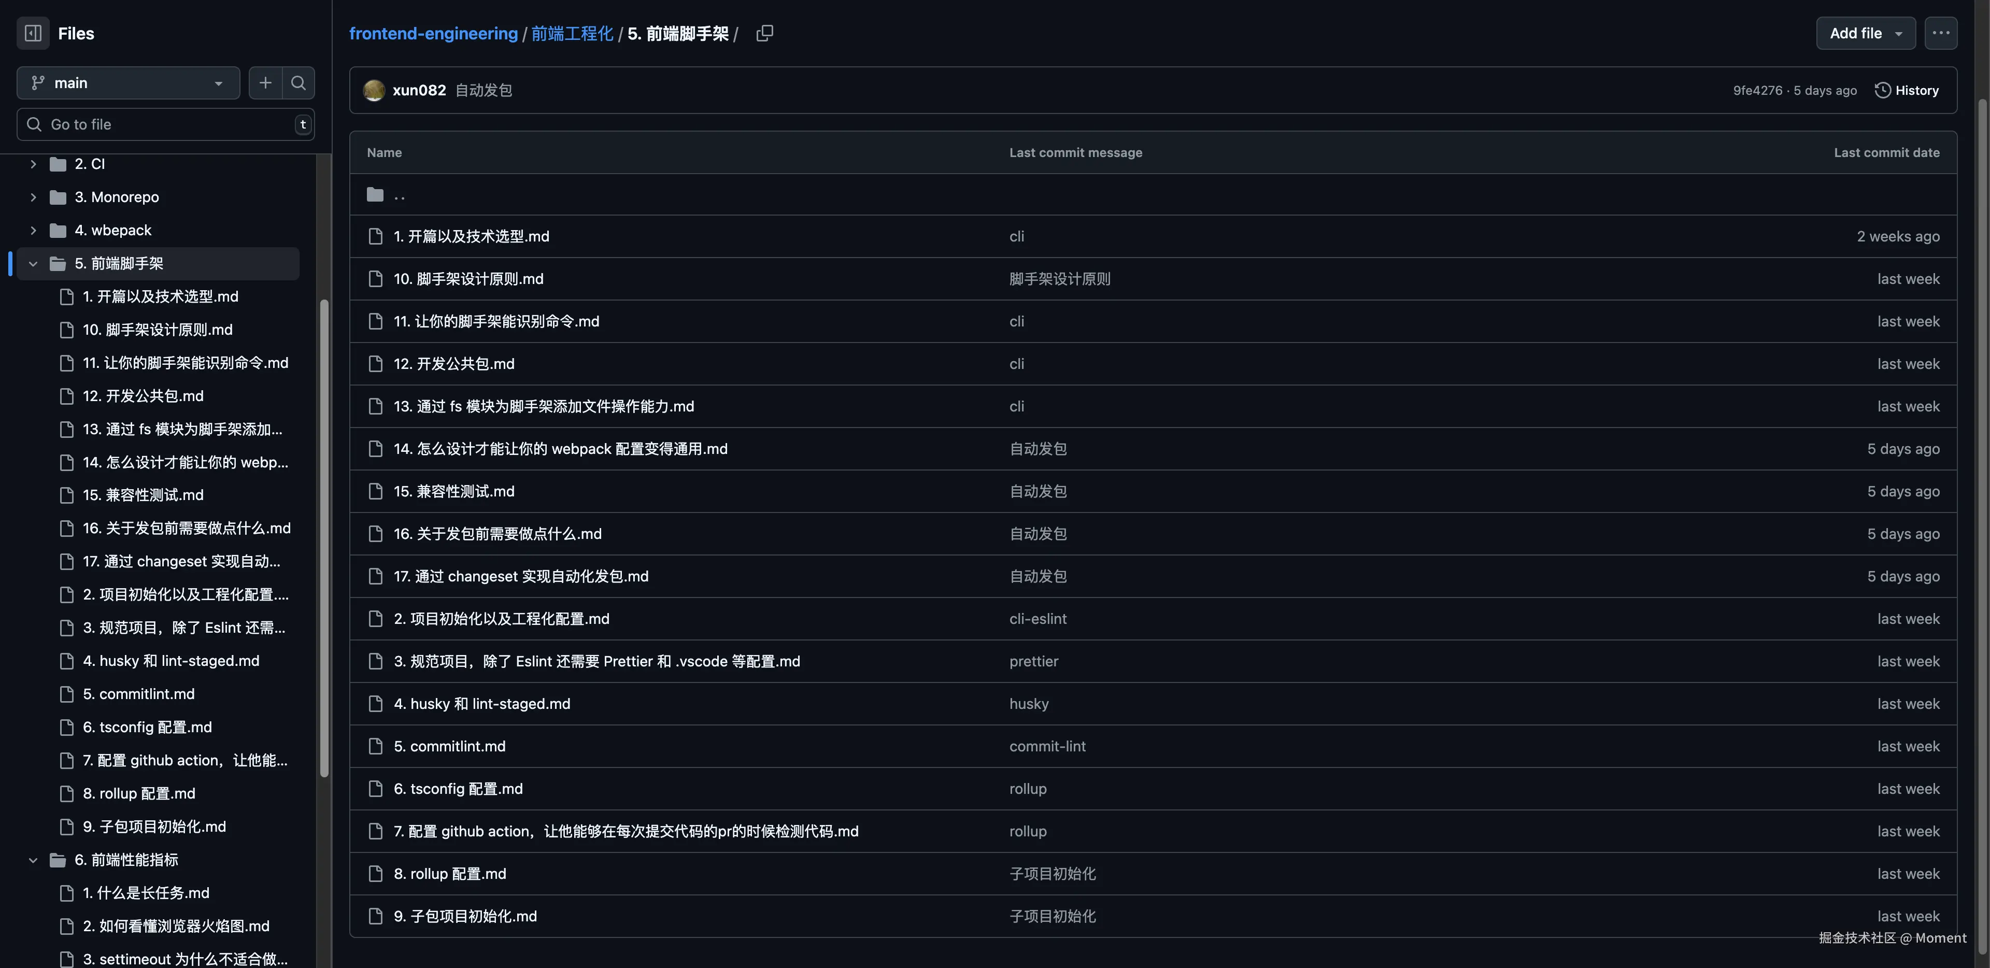
Task: Click xun082's profile avatar
Action: point(374,90)
